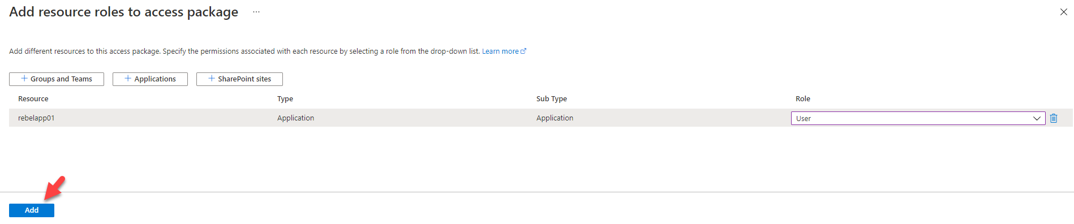The height and width of the screenshot is (224, 1074).
Task: Click the plus icon on SharePoint sites
Action: (212, 79)
